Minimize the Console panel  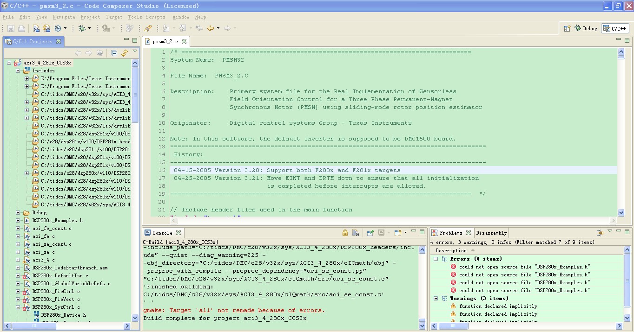tap(413, 231)
